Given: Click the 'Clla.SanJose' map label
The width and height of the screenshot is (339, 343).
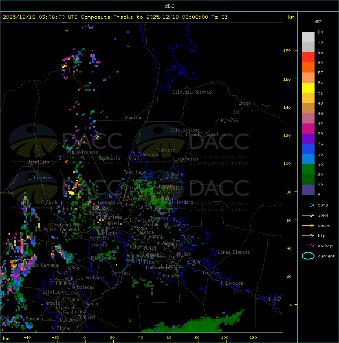Looking at the screenshot, I should [185, 130].
